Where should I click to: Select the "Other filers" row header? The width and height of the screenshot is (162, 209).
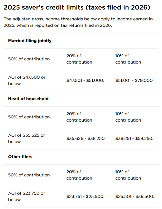click(x=20, y=157)
